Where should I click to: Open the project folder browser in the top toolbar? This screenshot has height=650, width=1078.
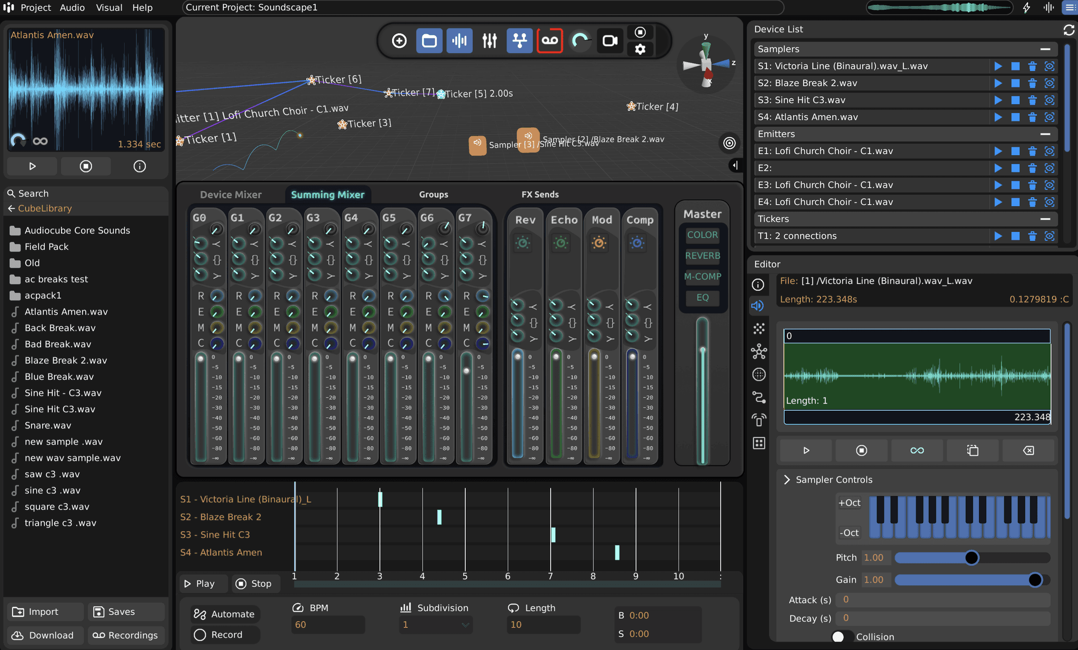(430, 40)
